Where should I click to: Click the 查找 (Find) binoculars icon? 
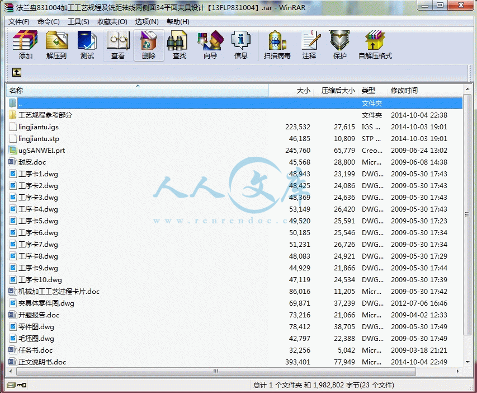[177, 40]
